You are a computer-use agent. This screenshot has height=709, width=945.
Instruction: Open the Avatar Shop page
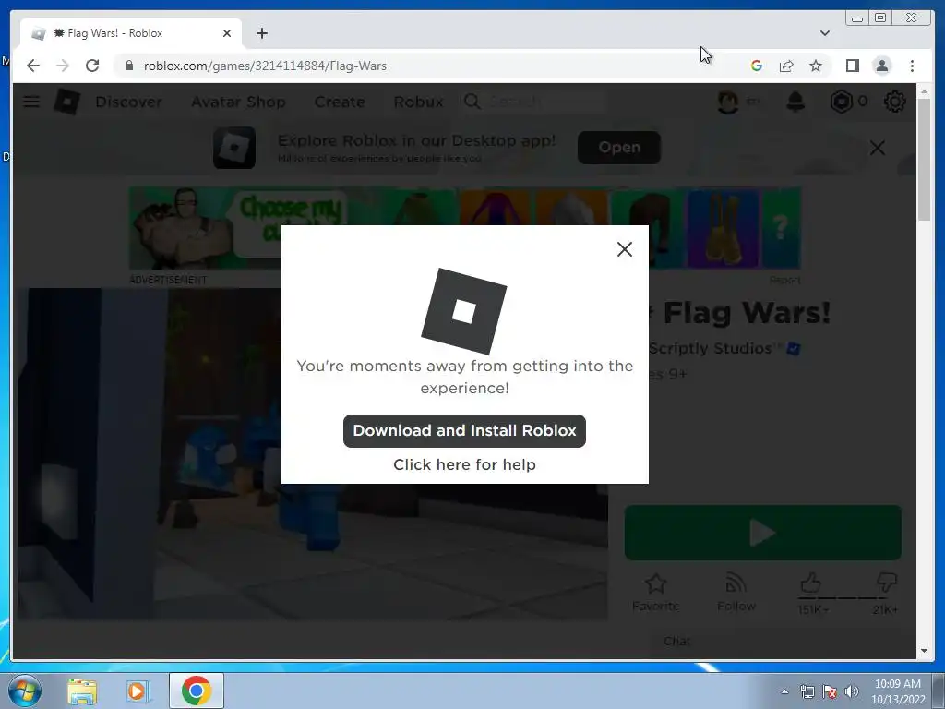click(x=238, y=102)
